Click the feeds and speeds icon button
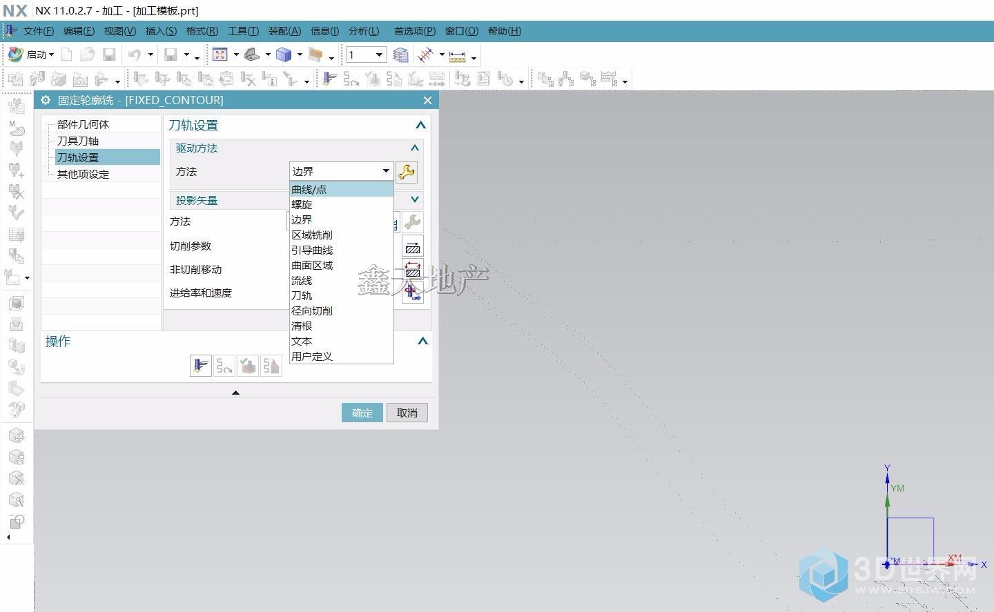This screenshot has height=612, width=994. pyautogui.click(x=413, y=293)
